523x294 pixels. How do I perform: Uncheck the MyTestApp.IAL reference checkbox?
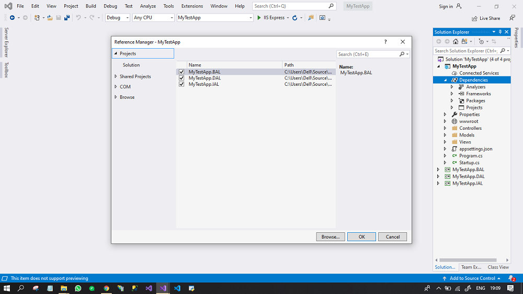[x=181, y=84]
